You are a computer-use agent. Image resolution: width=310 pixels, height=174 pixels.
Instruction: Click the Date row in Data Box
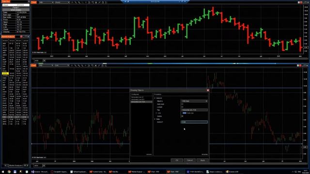[x=16, y=12]
